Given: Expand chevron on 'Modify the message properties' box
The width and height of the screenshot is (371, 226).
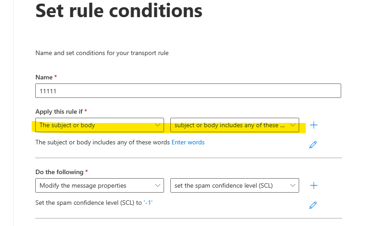Looking at the screenshot, I should (x=158, y=185).
